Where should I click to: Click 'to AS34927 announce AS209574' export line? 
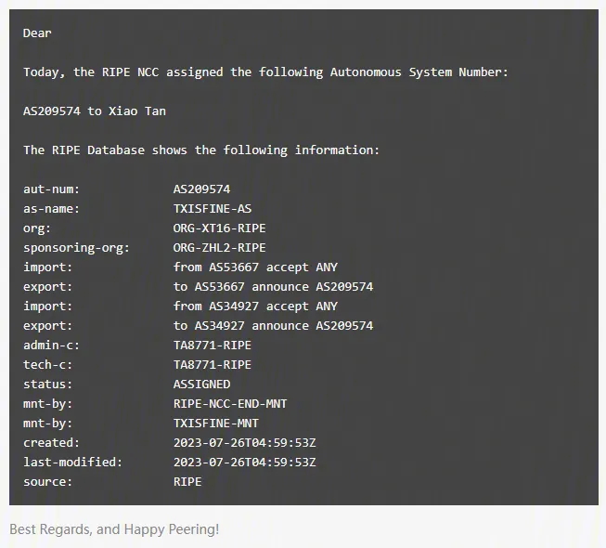(273, 326)
